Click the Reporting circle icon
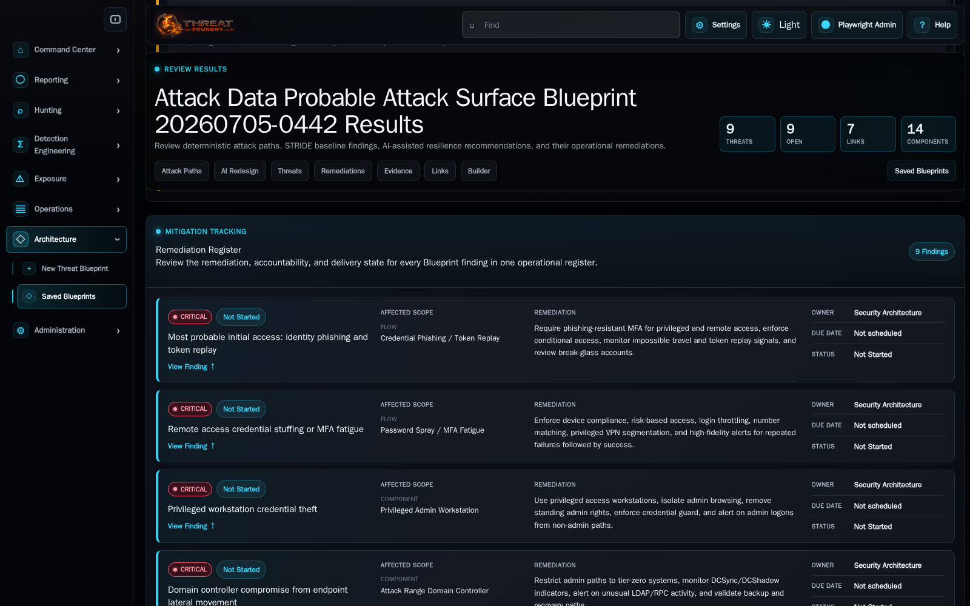Viewport: 970px width, 606px height. (21, 80)
